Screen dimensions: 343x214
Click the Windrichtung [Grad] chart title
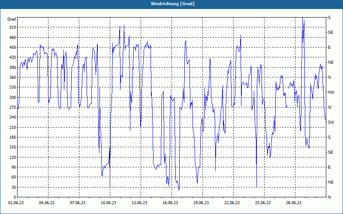(173, 4)
